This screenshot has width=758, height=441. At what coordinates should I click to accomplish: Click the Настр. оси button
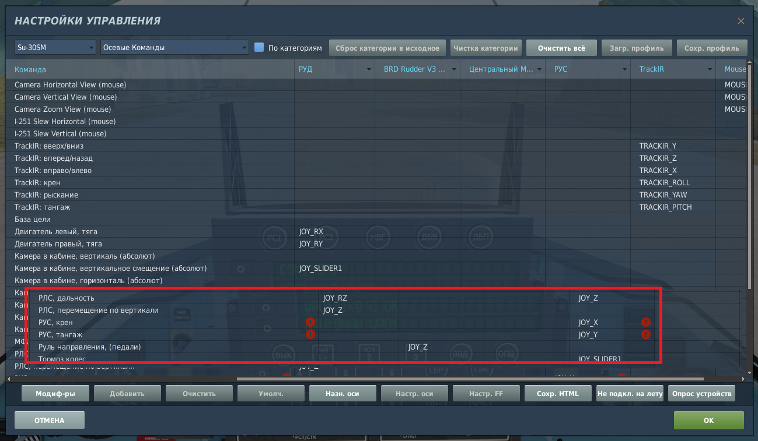pos(414,394)
